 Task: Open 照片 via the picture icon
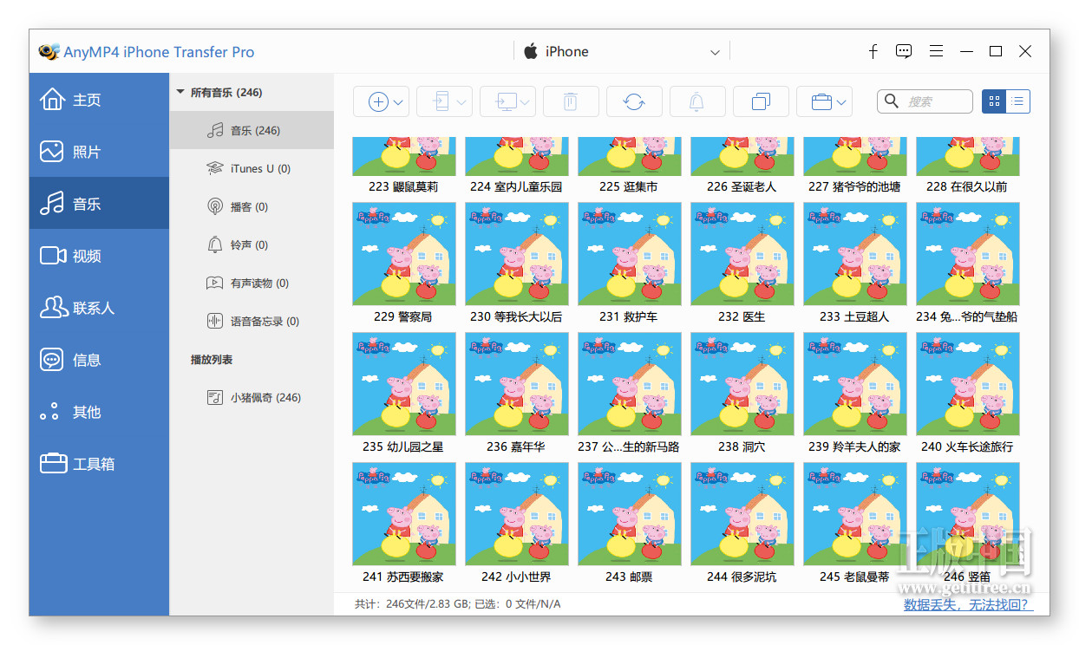pyautogui.click(x=52, y=152)
